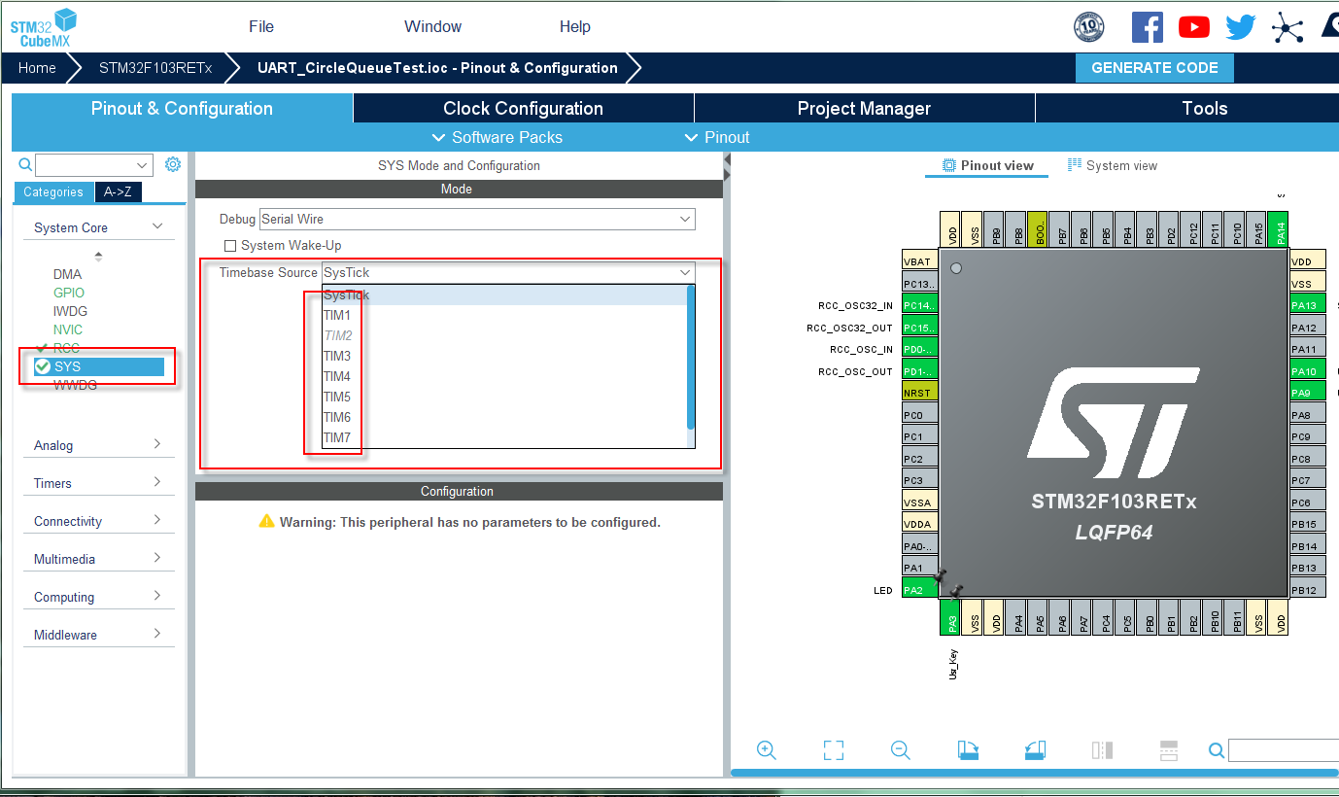1339x797 pixels.
Task: Click the pin search input field
Action: click(x=1284, y=750)
